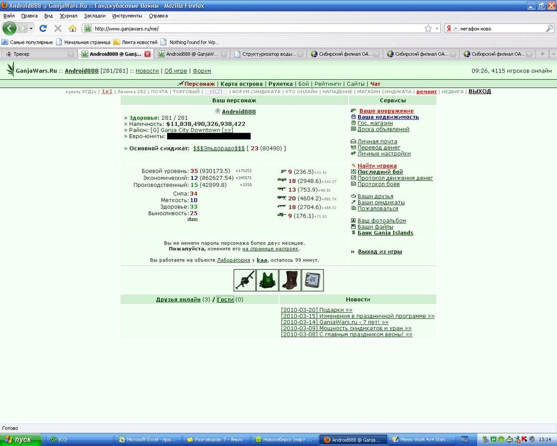The image size is (557, 446).
Task: Open the $$$Эльдорадо$$$ syndicate link
Action: (219, 148)
